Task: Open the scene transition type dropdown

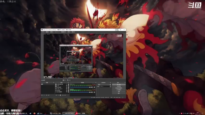Action: (x=103, y=85)
